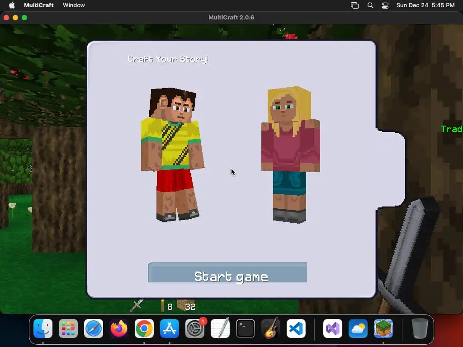
Task: Select the blonde female character skin
Action: click(291, 155)
